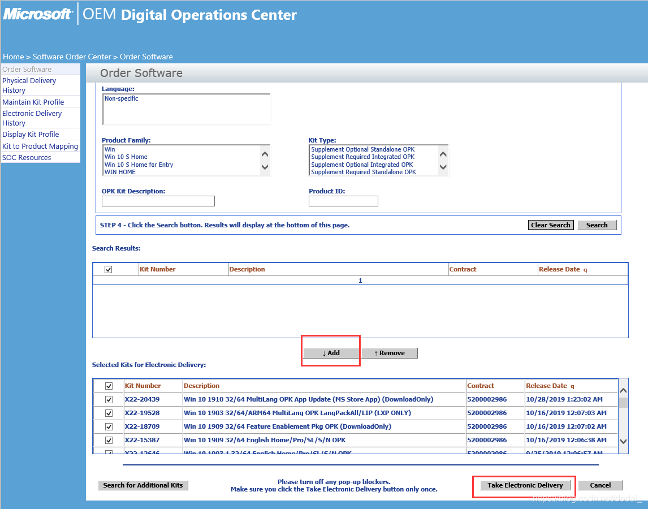The height and width of the screenshot is (509, 648).
Task: Select Supplement Optional Standalone OPK kit type
Action: coord(363,149)
